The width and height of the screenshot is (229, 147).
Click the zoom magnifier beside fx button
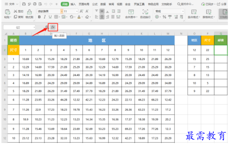pyautogui.click(x=46, y=27)
